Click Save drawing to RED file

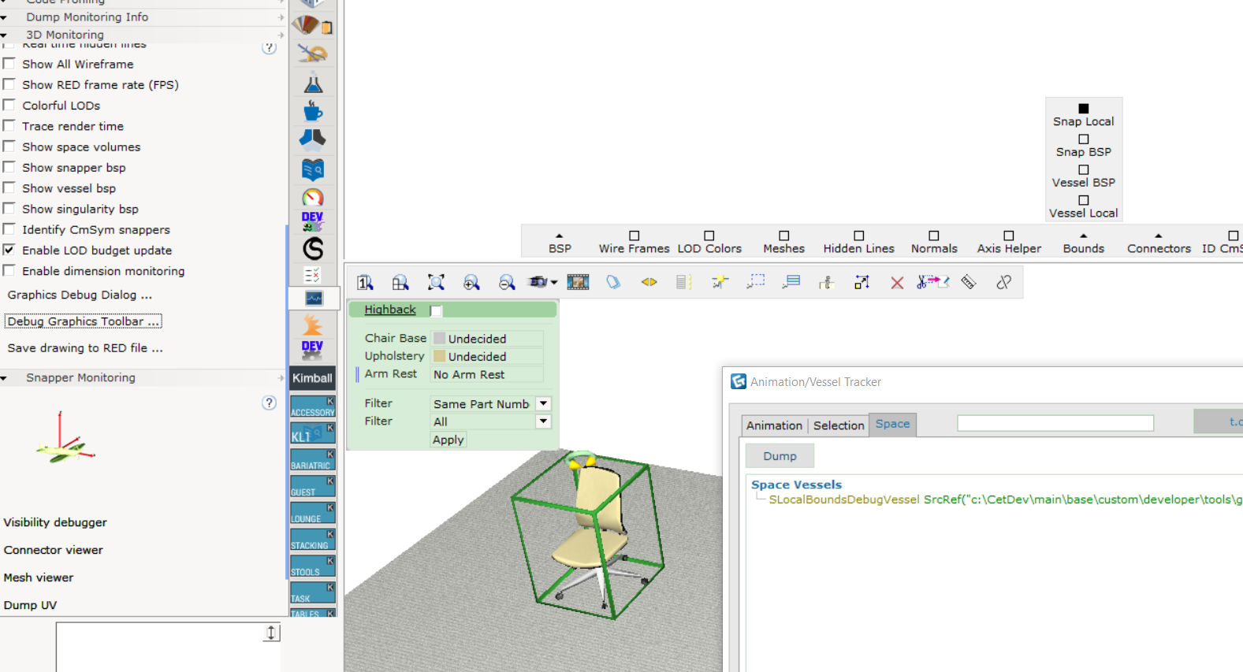coord(85,348)
